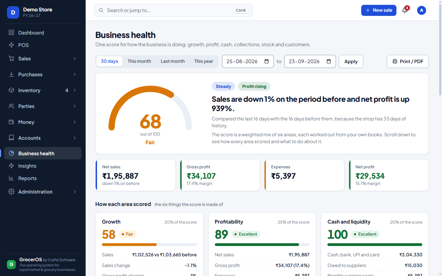Click the Reports bar chart icon
Screen dimensions: 442x276
(11, 178)
